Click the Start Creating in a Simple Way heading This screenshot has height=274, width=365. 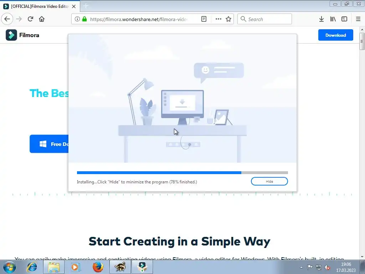(180, 242)
